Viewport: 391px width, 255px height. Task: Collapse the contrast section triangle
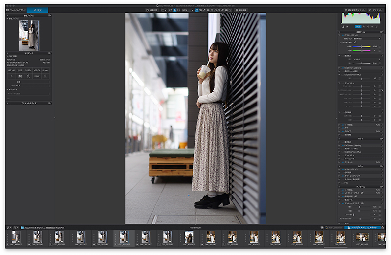click(339, 83)
